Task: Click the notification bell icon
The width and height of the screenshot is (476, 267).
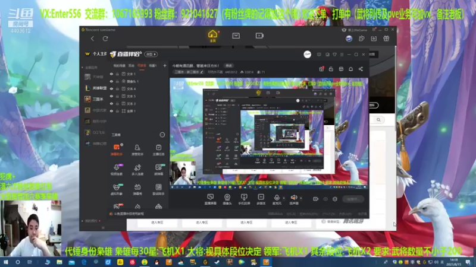Action: point(350,69)
